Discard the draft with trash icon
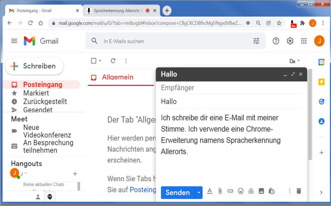Screen dimensions: 331x206 tap(299, 191)
